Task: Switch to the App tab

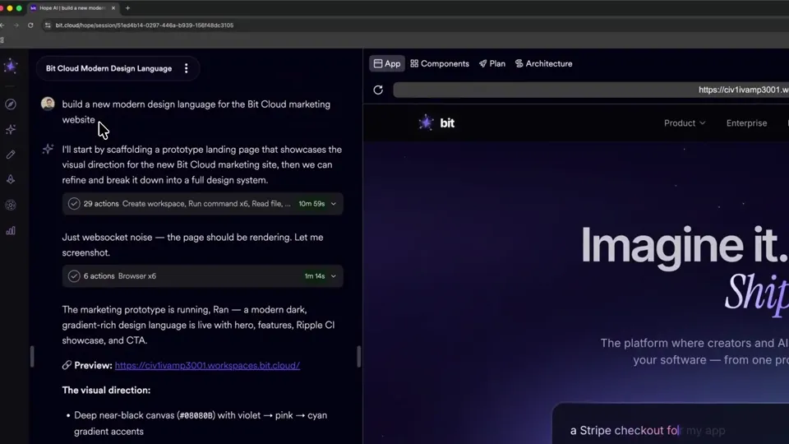Action: click(x=387, y=63)
